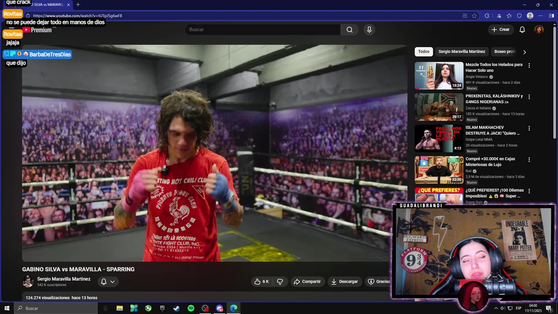Open PROXEN3TAS, KALÁSHNIK0V video thumbnail
Image resolution: width=558 pixels, height=314 pixels.
coord(439,107)
